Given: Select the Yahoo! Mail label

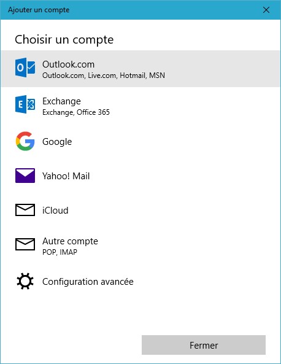Looking at the screenshot, I should coord(66,176).
